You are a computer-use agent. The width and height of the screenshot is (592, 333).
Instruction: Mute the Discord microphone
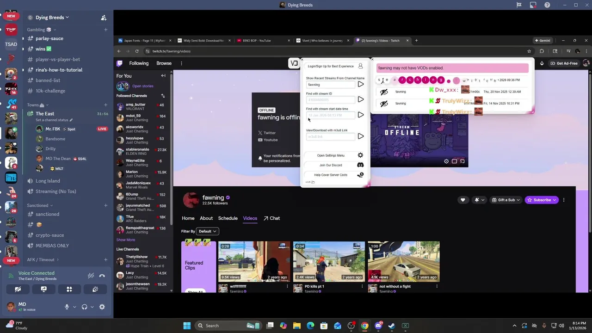[67, 307]
